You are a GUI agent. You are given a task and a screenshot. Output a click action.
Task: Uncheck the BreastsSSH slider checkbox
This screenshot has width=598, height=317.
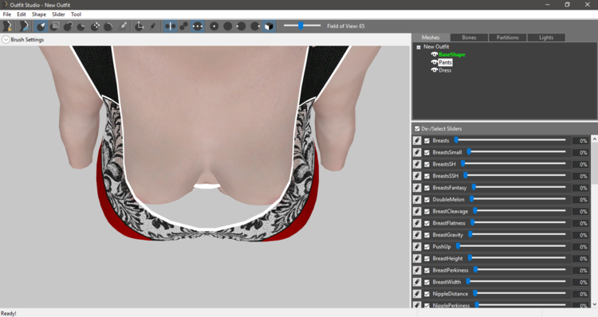point(427,176)
